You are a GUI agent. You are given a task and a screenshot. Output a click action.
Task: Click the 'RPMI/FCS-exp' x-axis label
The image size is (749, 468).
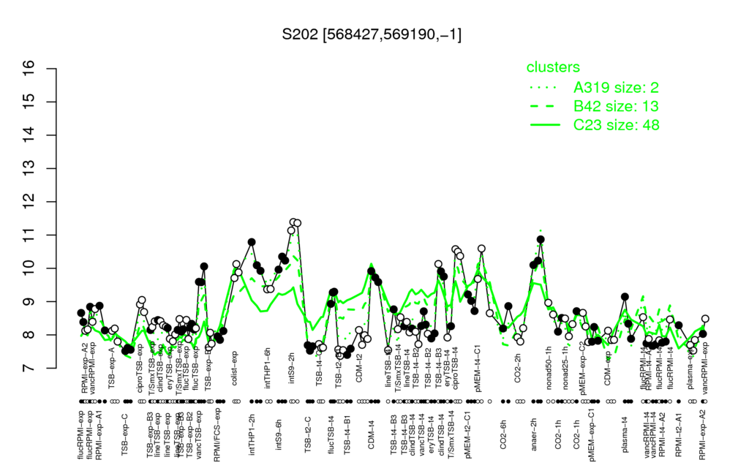(x=217, y=435)
